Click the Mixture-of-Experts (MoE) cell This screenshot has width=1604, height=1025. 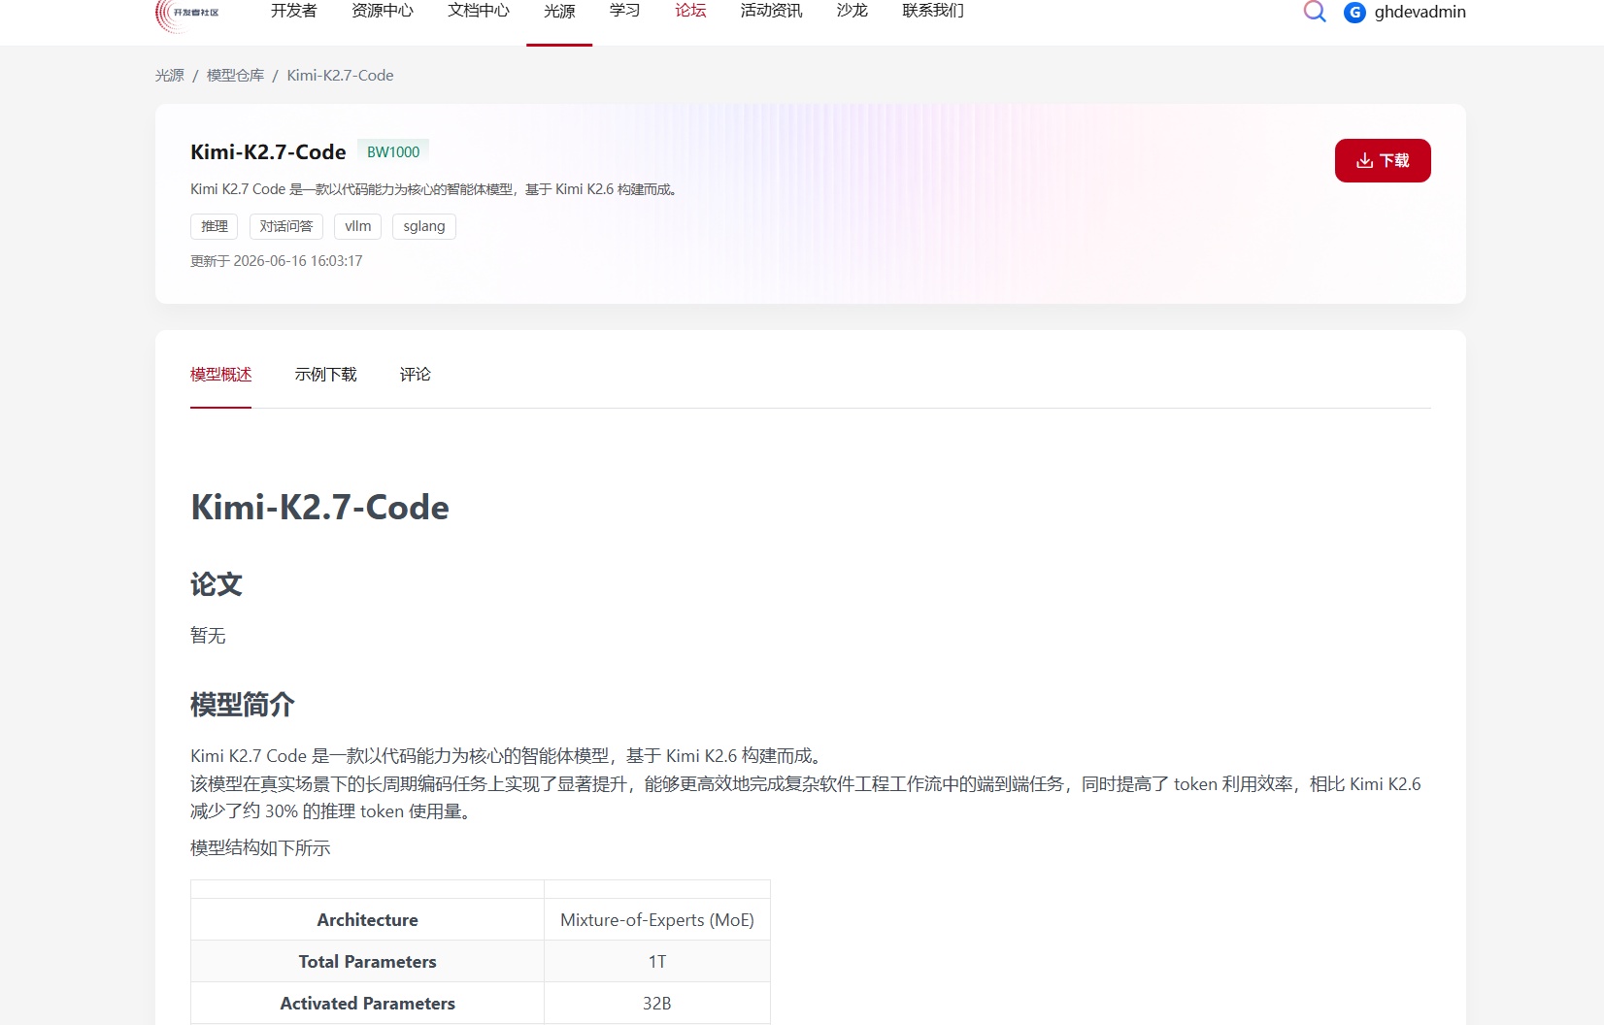tap(657, 919)
